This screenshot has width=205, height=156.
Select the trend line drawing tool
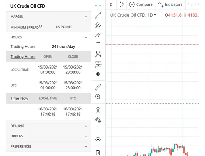tap(98, 15)
